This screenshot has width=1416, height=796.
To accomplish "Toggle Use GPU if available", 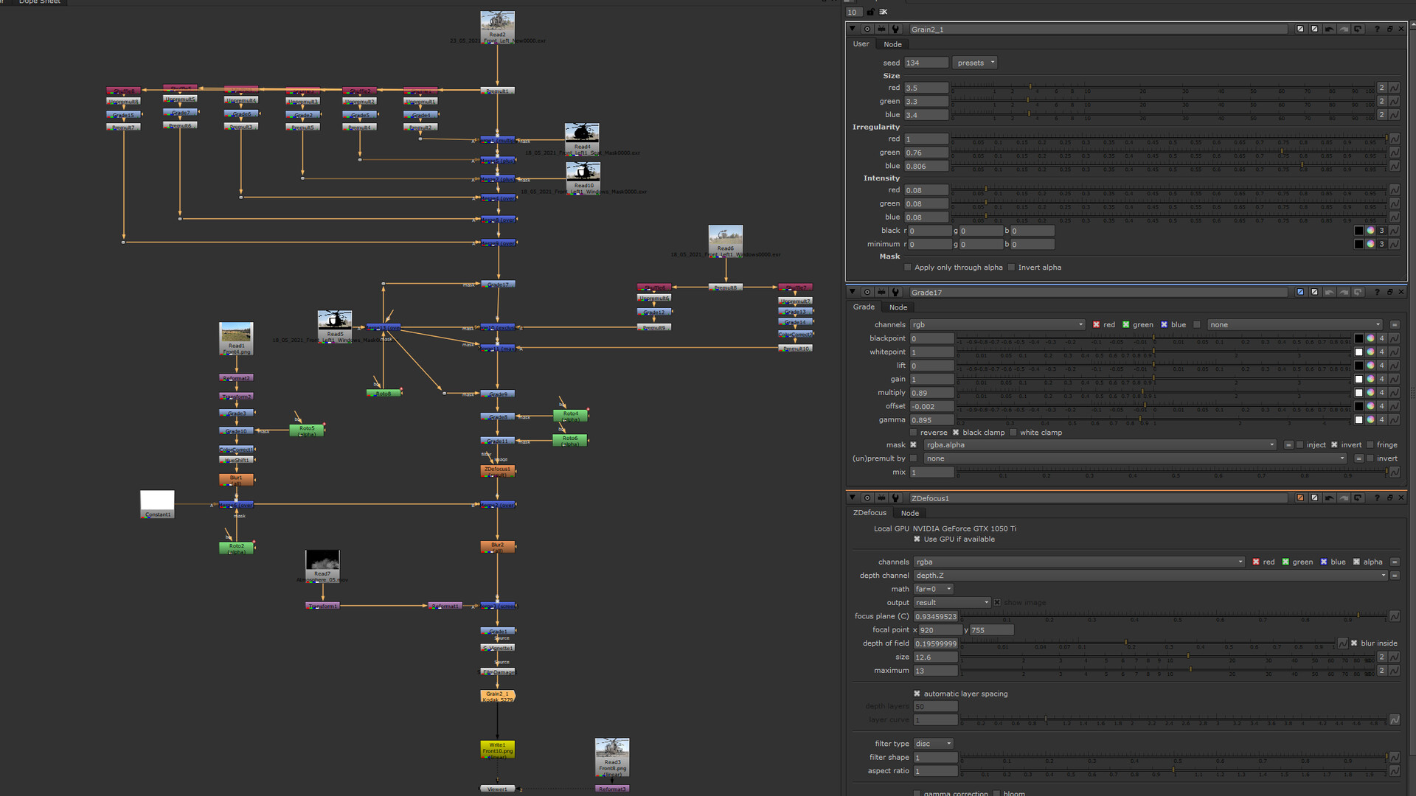I will (x=917, y=540).
